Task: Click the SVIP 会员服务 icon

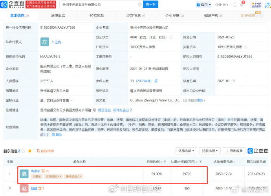Action: point(256,5)
